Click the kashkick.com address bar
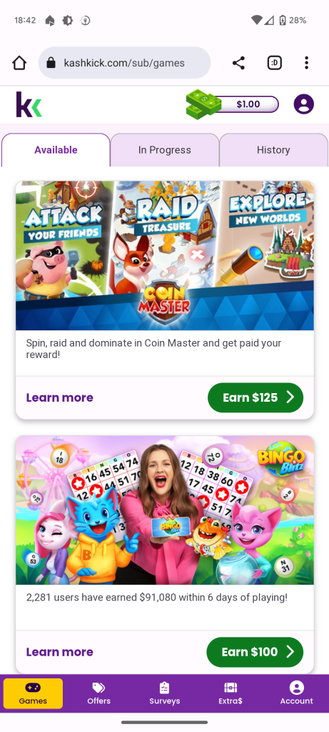This screenshot has width=329, height=732. click(x=124, y=63)
